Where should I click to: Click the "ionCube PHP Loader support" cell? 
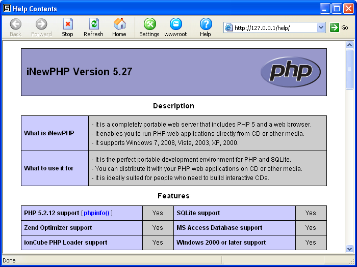(82, 243)
